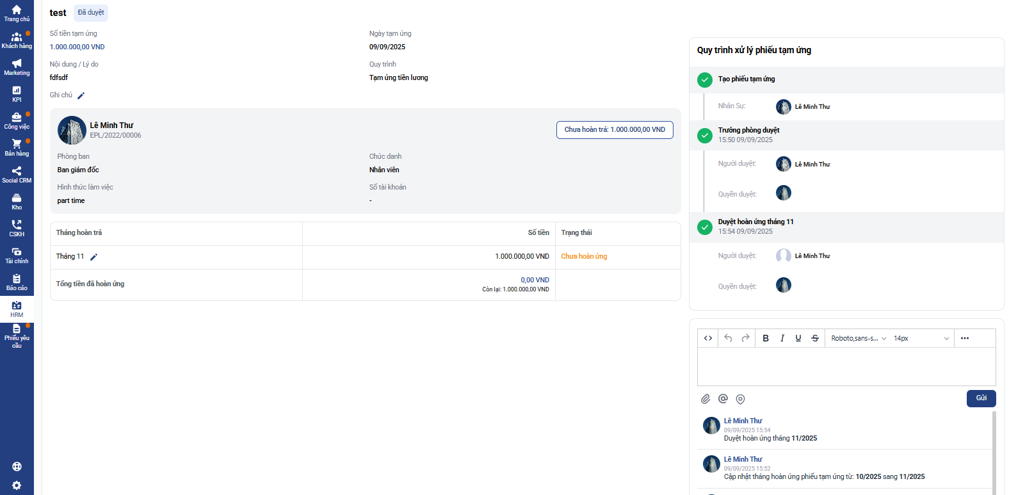Click the Chưa hoàn trả amount button

(615, 130)
